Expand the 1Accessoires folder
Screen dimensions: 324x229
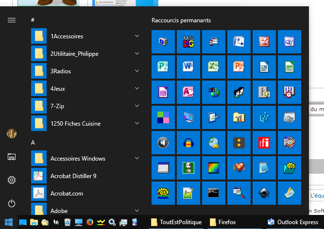tap(137, 36)
